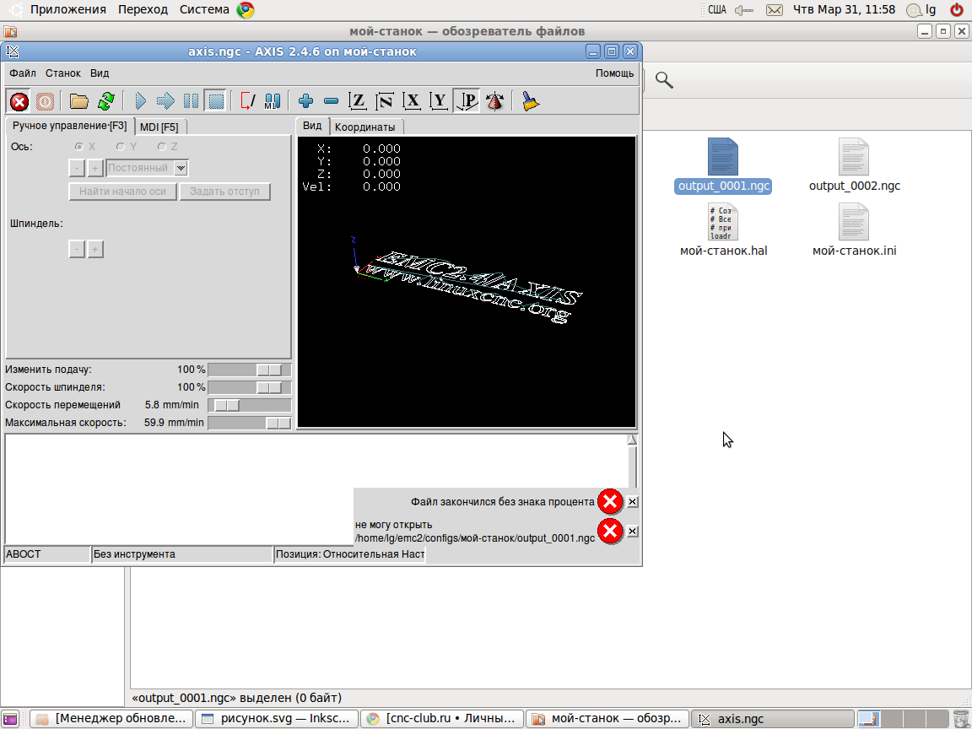Zoom out with the blue minus icon
972x729 pixels.
click(331, 101)
